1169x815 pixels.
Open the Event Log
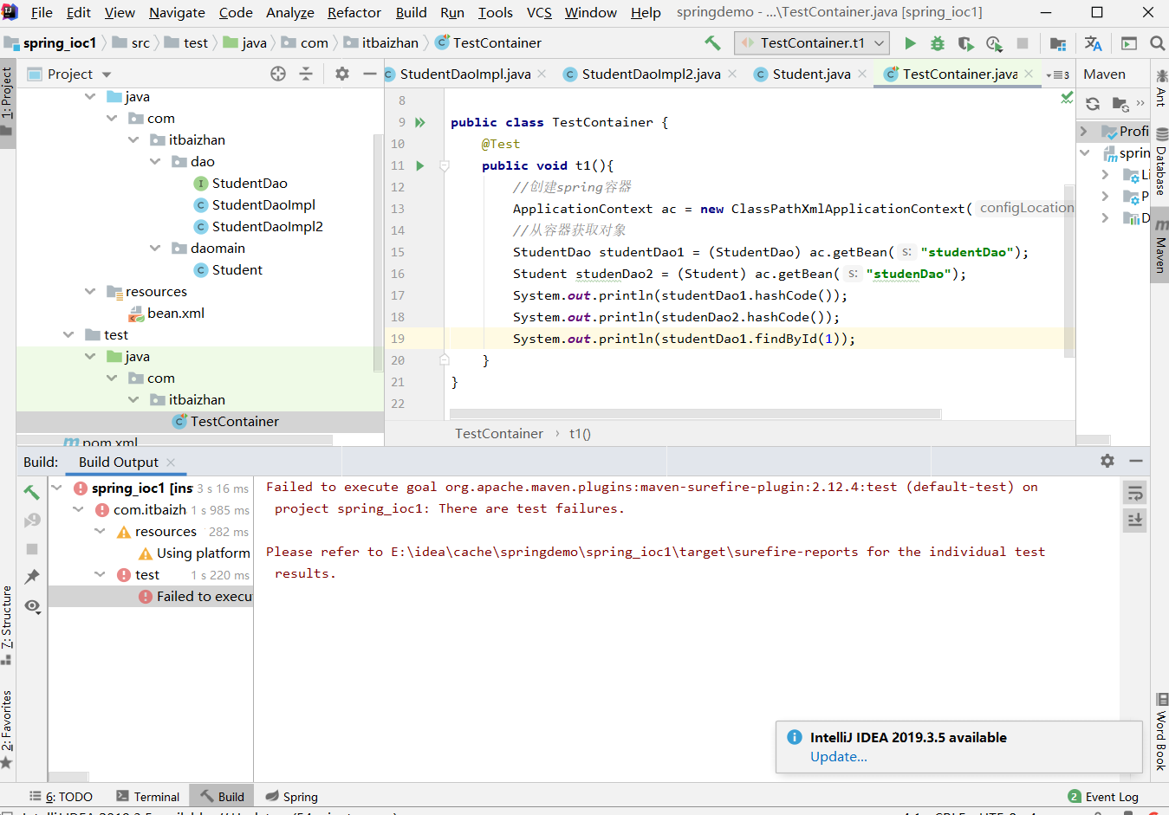[1103, 797]
